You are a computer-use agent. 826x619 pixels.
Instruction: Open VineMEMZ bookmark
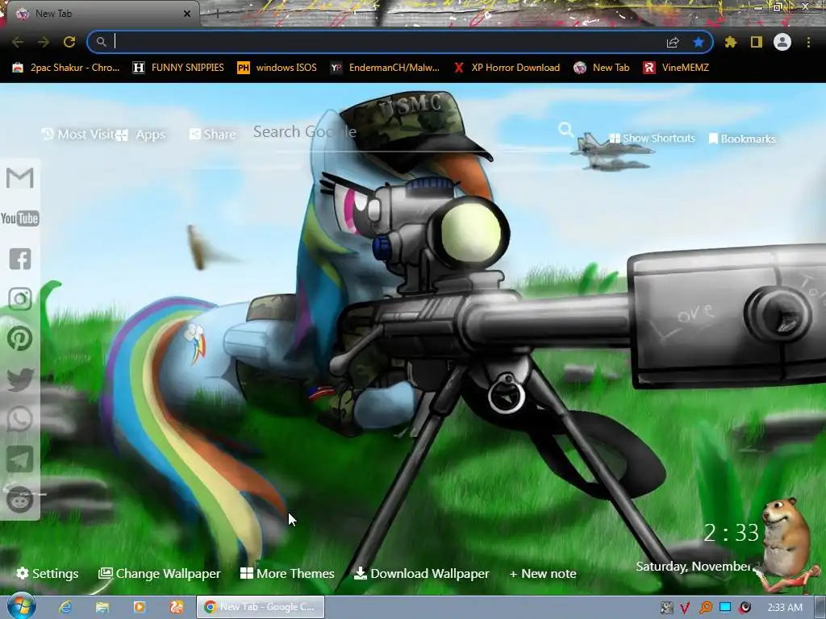pyautogui.click(x=677, y=68)
